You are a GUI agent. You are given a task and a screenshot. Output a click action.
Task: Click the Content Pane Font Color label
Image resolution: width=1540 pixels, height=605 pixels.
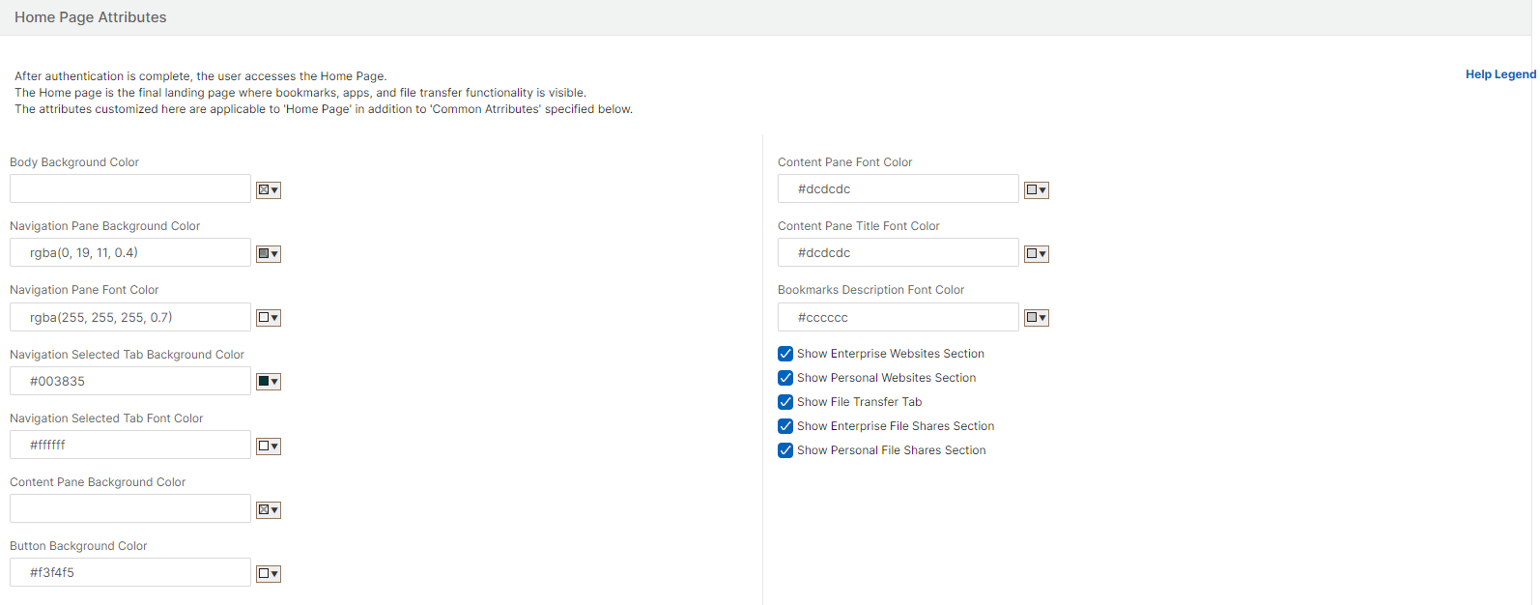click(x=845, y=162)
